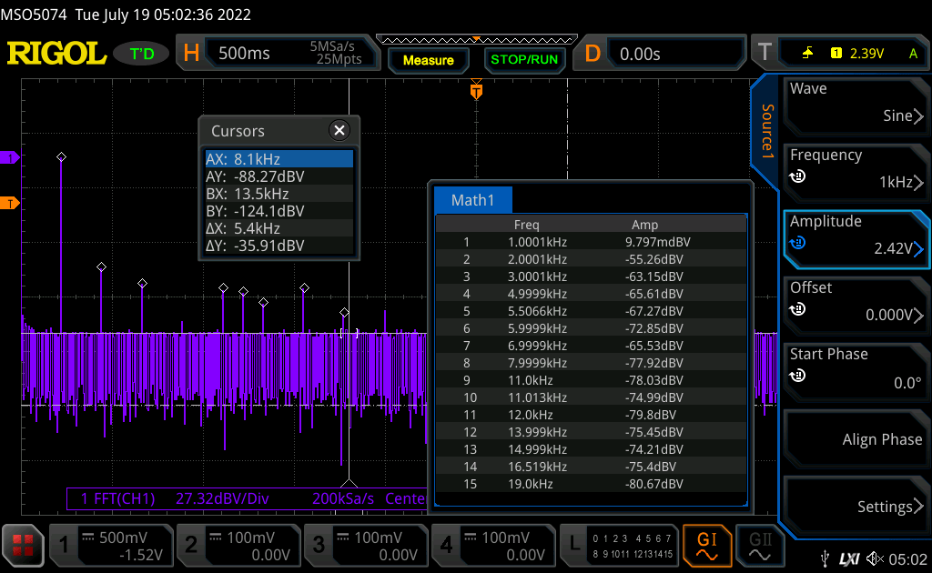
Task: Click the knob icon under Start Phase
Action: coord(797,376)
